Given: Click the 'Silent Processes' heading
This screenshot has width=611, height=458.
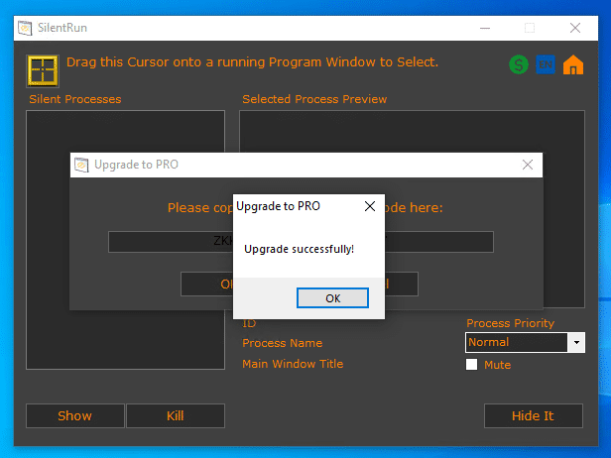Looking at the screenshot, I should tap(75, 99).
